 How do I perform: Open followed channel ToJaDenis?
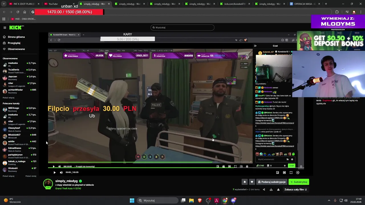point(19,71)
